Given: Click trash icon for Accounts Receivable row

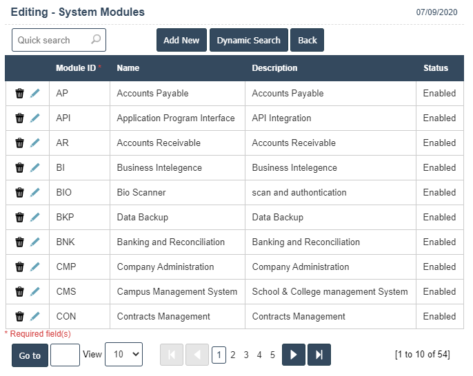Looking at the screenshot, I should (x=19, y=143).
